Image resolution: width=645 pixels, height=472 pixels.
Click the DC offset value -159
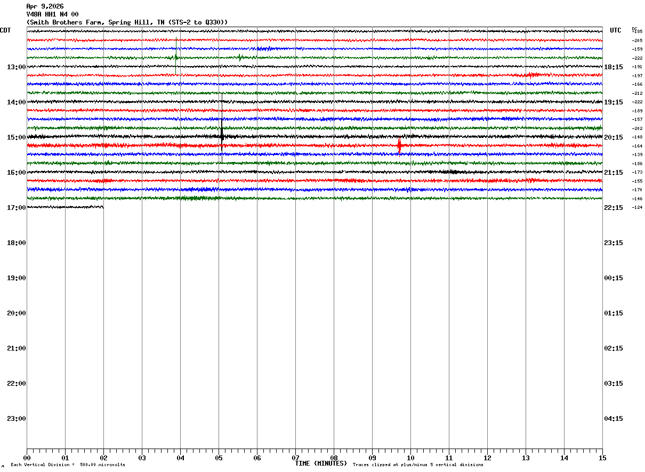[x=637, y=50]
